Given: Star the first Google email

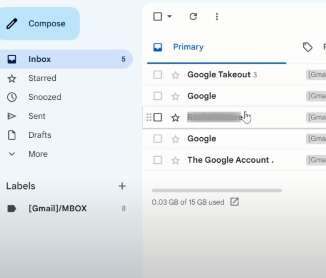Looking at the screenshot, I should (175, 96).
